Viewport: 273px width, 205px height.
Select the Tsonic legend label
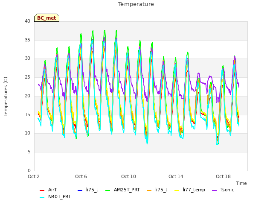[x=227, y=190]
